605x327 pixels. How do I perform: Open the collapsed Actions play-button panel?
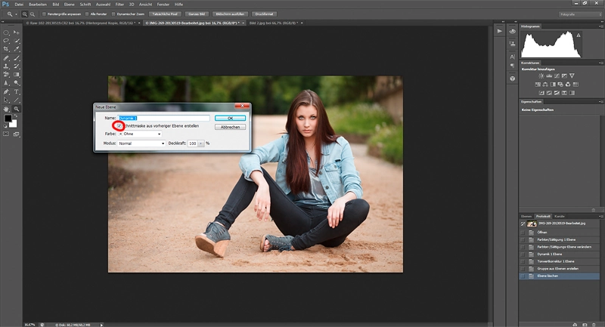pyautogui.click(x=500, y=31)
